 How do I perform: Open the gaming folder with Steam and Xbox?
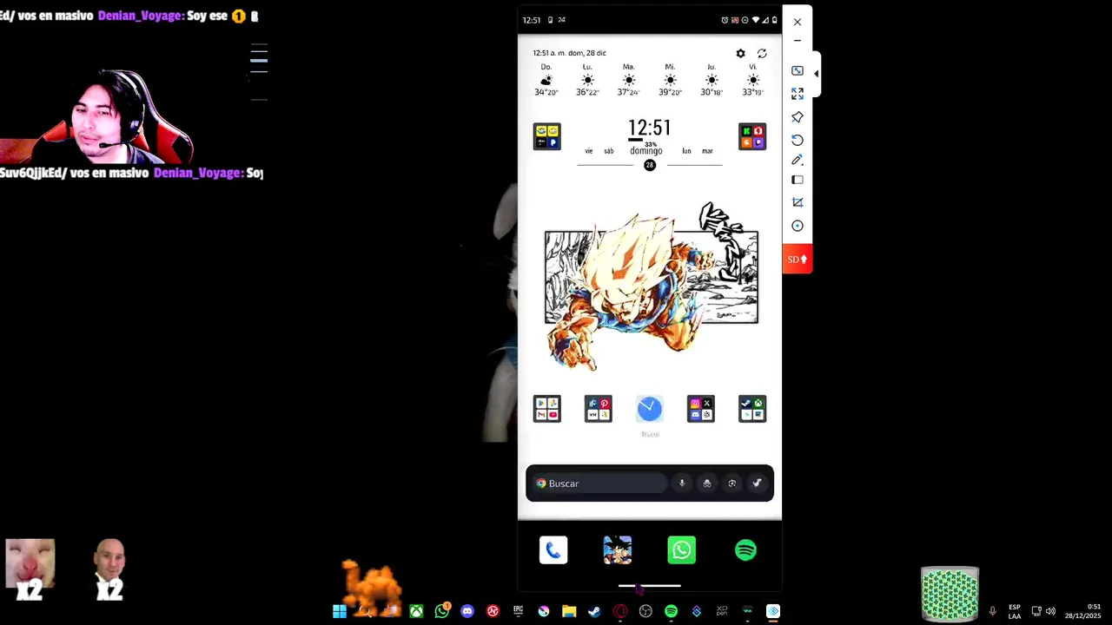point(752,409)
